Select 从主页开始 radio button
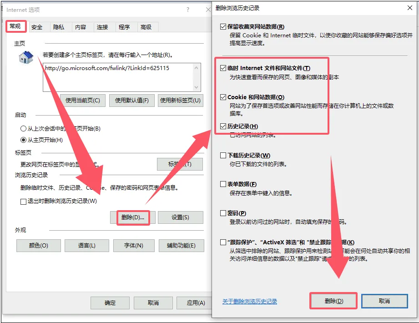 [24, 140]
